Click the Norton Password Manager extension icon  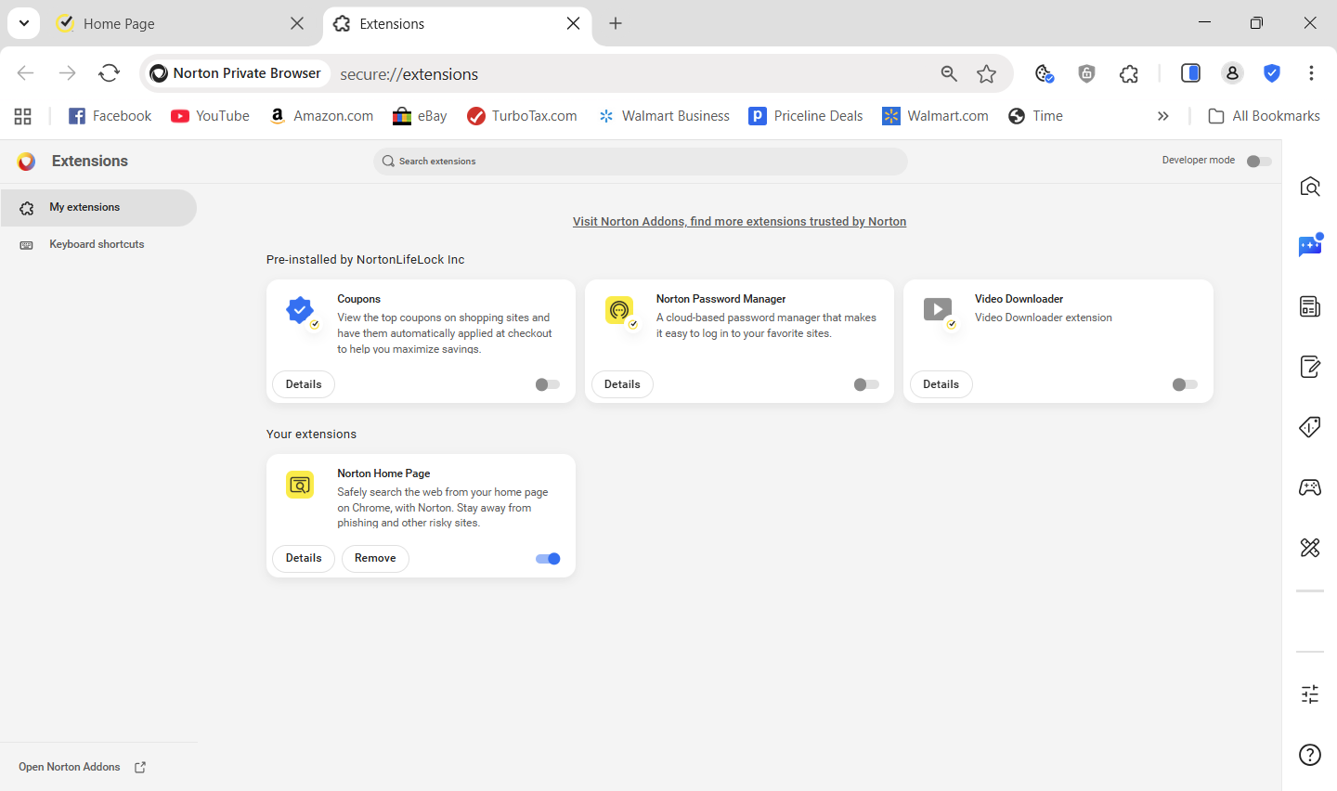coord(619,310)
